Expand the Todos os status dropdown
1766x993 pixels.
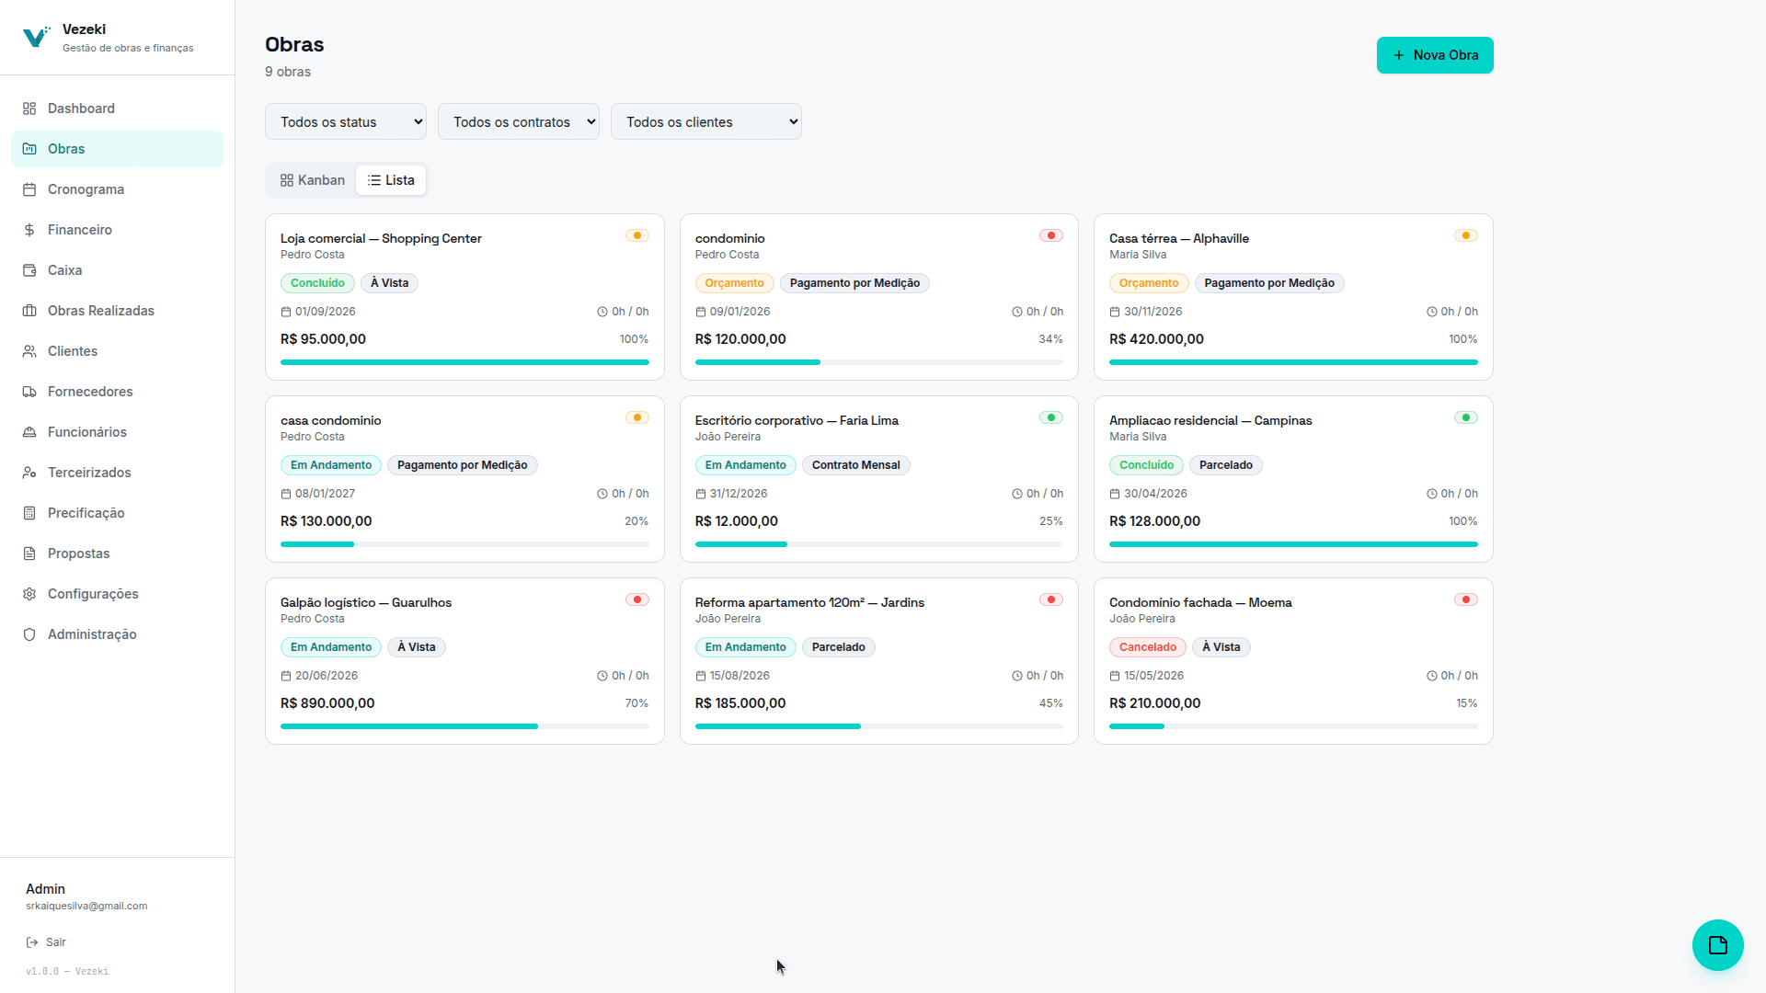click(x=346, y=121)
